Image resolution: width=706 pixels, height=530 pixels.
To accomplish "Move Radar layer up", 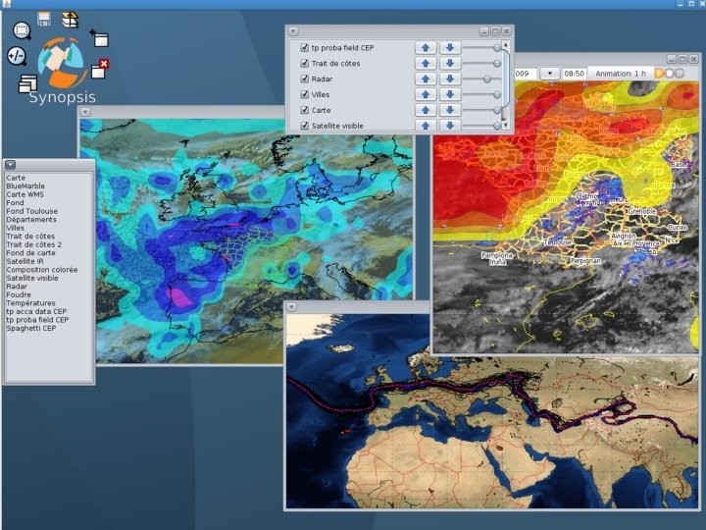I will [426, 79].
